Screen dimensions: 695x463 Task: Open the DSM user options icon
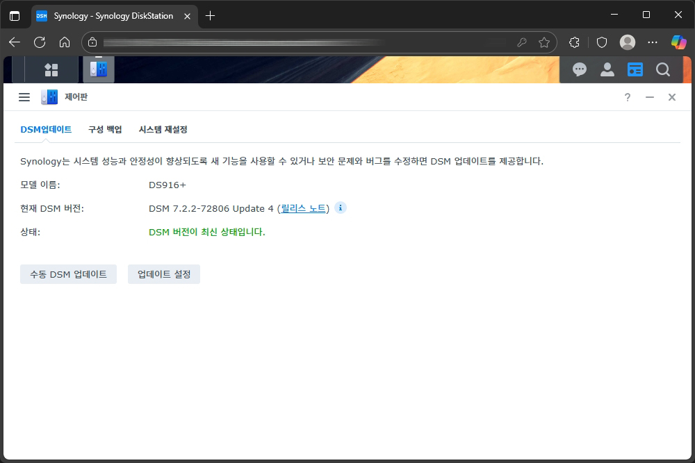click(x=607, y=69)
